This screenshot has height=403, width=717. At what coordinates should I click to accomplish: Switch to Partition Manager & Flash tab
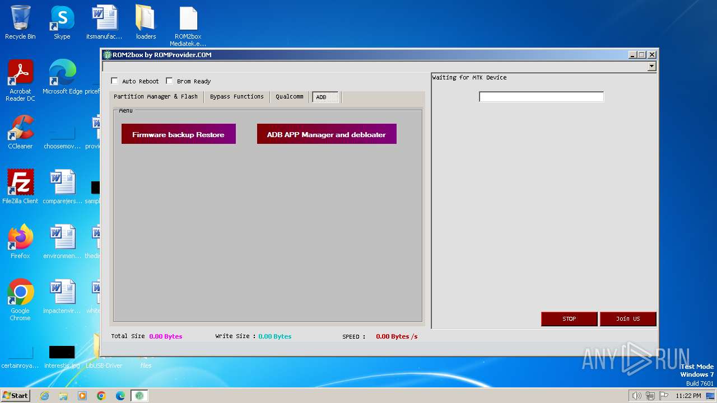(156, 97)
